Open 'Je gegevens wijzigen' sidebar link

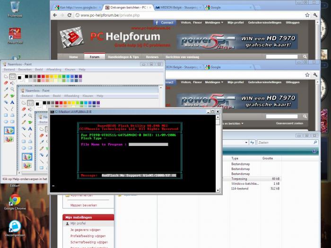pos(85,230)
